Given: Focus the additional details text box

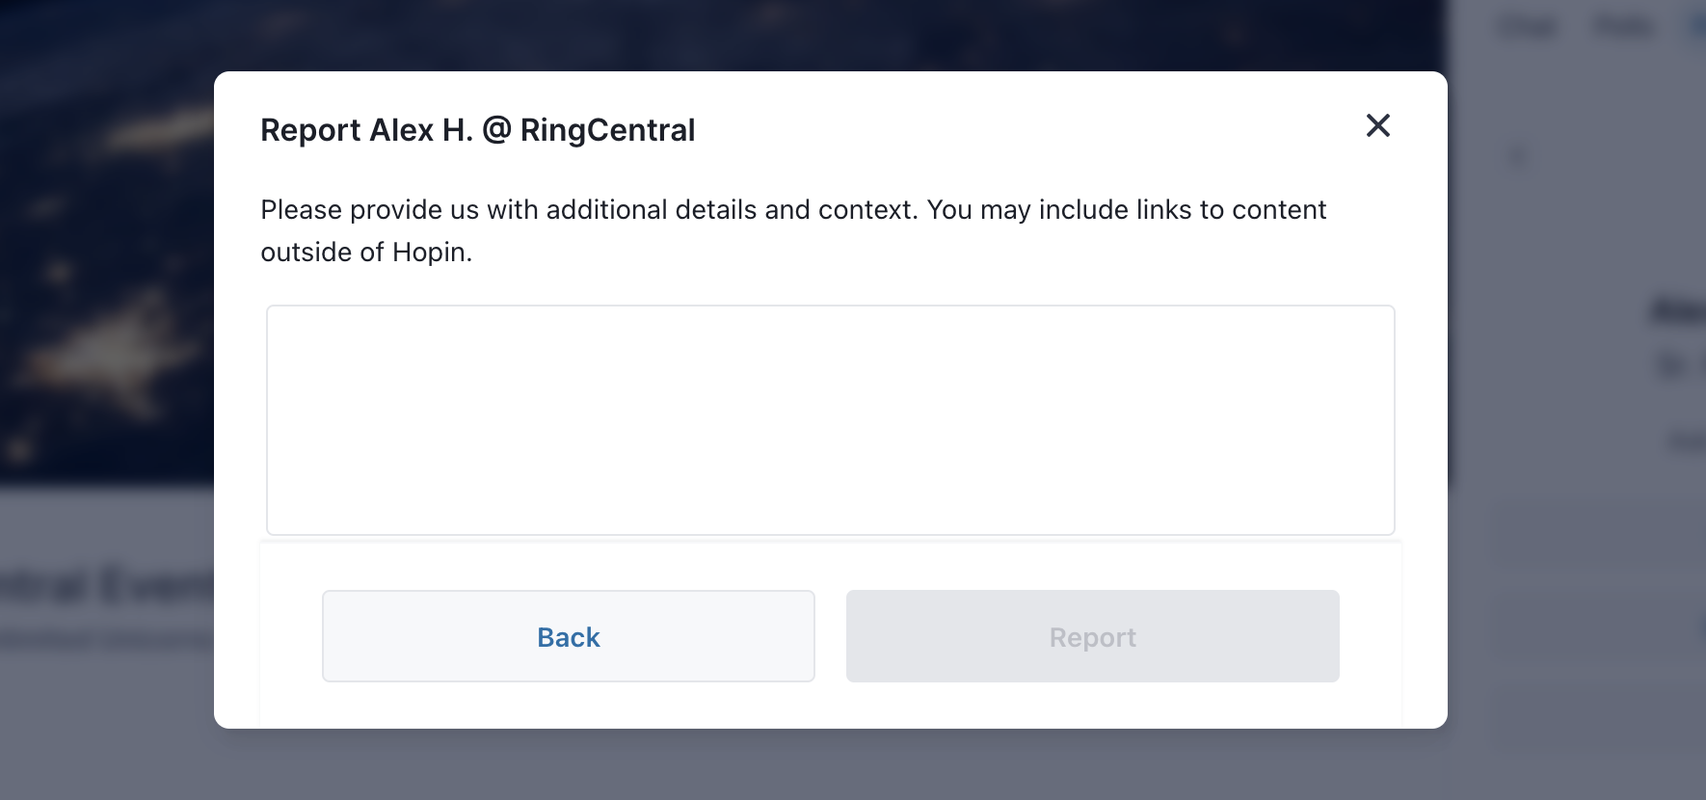Looking at the screenshot, I should [831, 420].
